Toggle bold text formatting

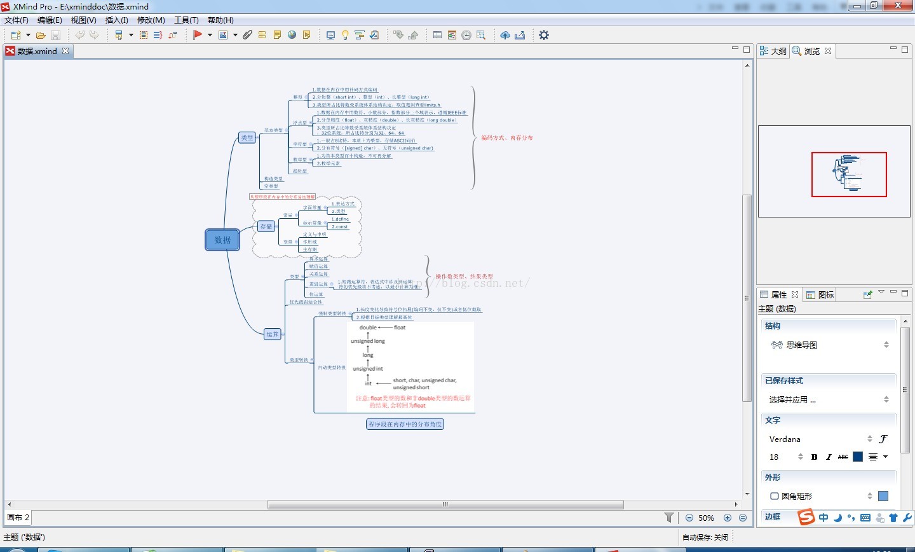(x=815, y=457)
